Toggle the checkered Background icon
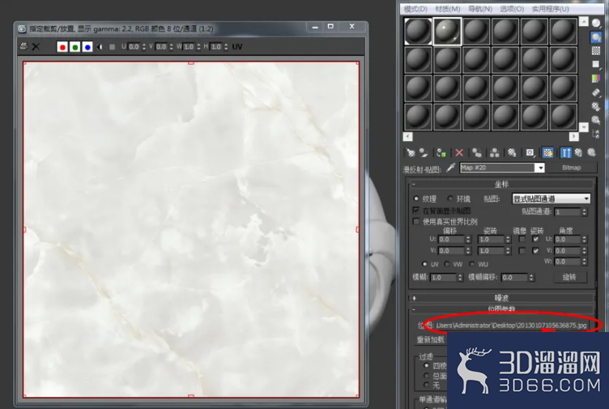Viewport: 609px width, 409px height. [596, 51]
